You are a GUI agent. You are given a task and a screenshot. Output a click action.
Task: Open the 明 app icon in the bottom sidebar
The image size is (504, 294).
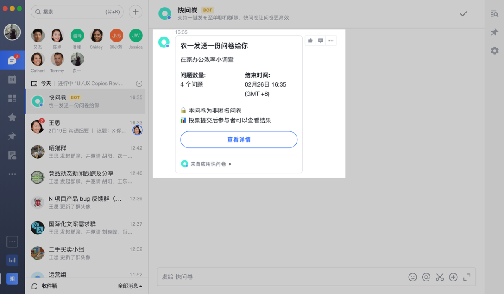(x=12, y=279)
